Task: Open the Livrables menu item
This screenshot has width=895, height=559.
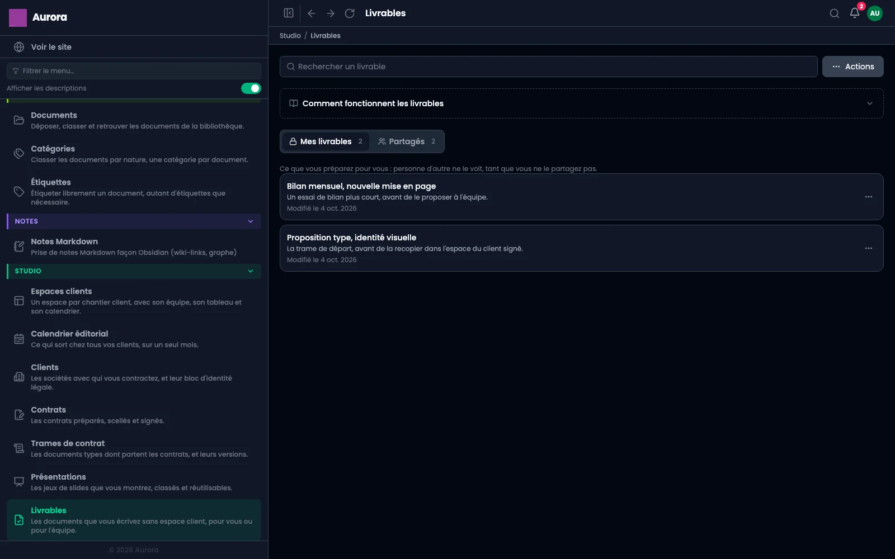Action: [134, 520]
